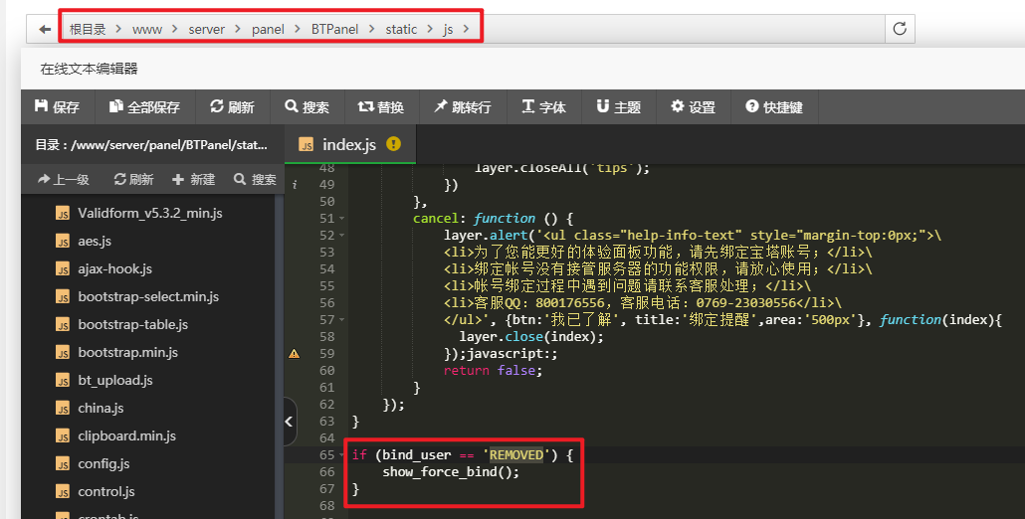Expand the chevron after server in breadcrumb
Viewport: 1025px width, 519px height.
(238, 29)
